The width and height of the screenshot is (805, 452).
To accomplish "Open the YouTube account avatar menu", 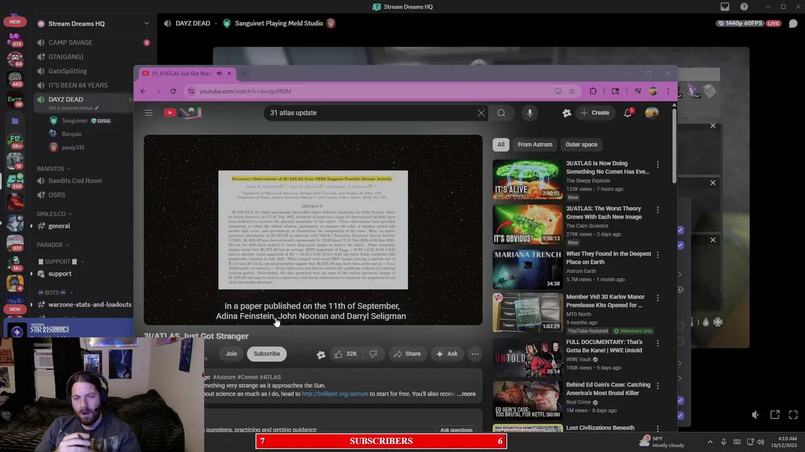I will pyautogui.click(x=652, y=113).
